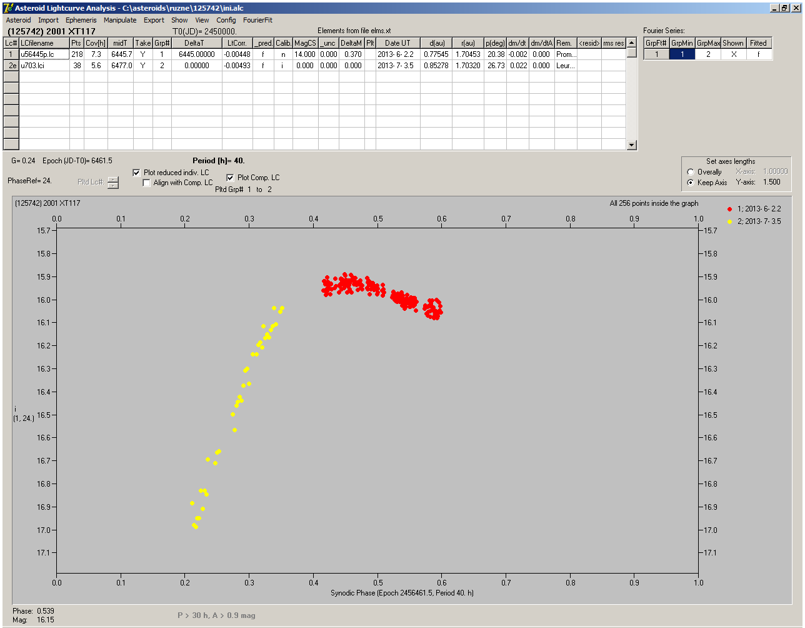This screenshot has width=805, height=628.
Task: Open the View menu
Action: click(202, 20)
